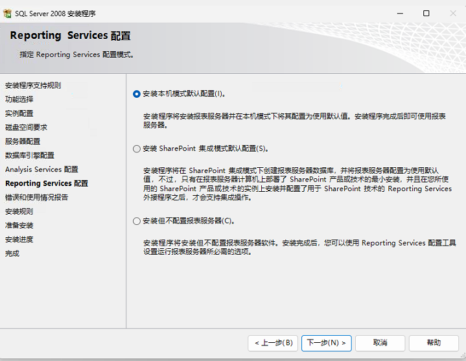This screenshot has width=466, height=361.
Task: Select native mode default configuration radio button
Action: coord(136,94)
